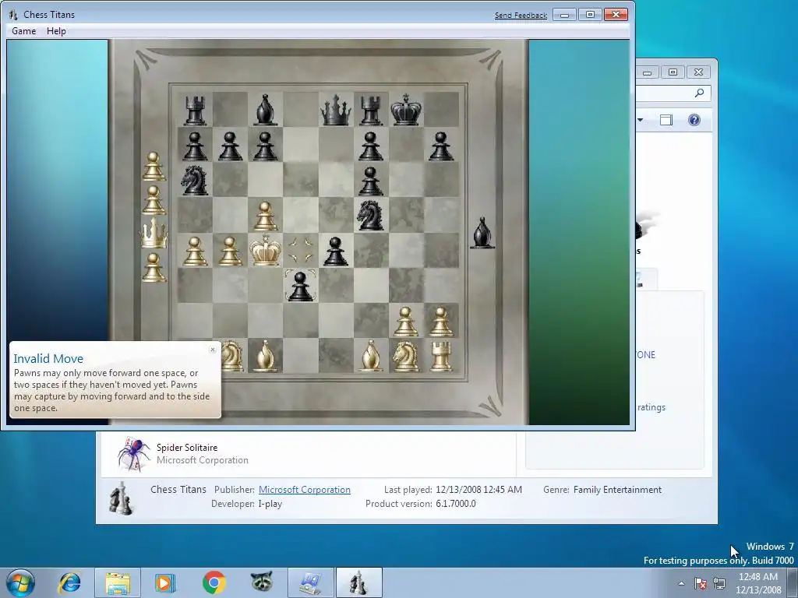Toggle the preview pane in Games Explorer
The image size is (798, 598).
coord(666,120)
